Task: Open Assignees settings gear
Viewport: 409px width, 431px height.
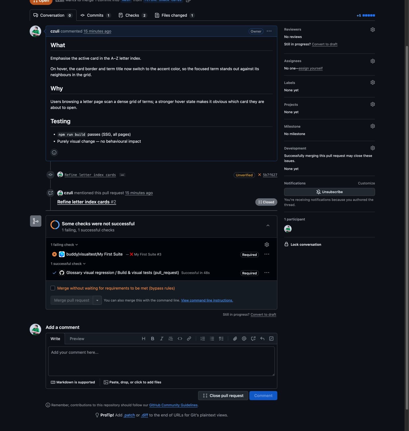Action: point(373,61)
